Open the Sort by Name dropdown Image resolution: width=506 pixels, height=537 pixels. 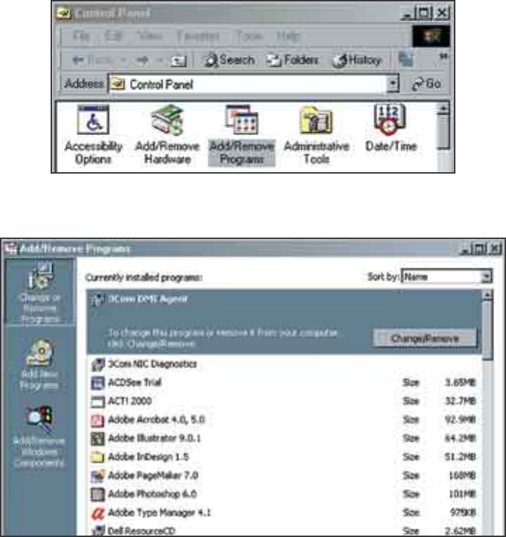(x=486, y=277)
